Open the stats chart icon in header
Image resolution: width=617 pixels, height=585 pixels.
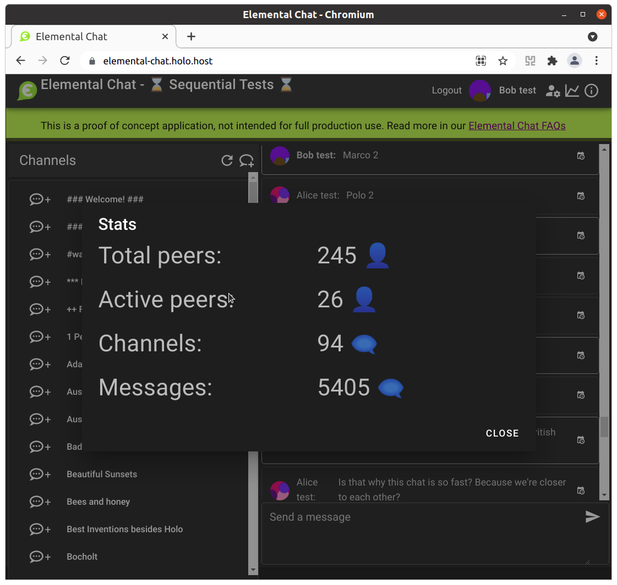point(572,91)
